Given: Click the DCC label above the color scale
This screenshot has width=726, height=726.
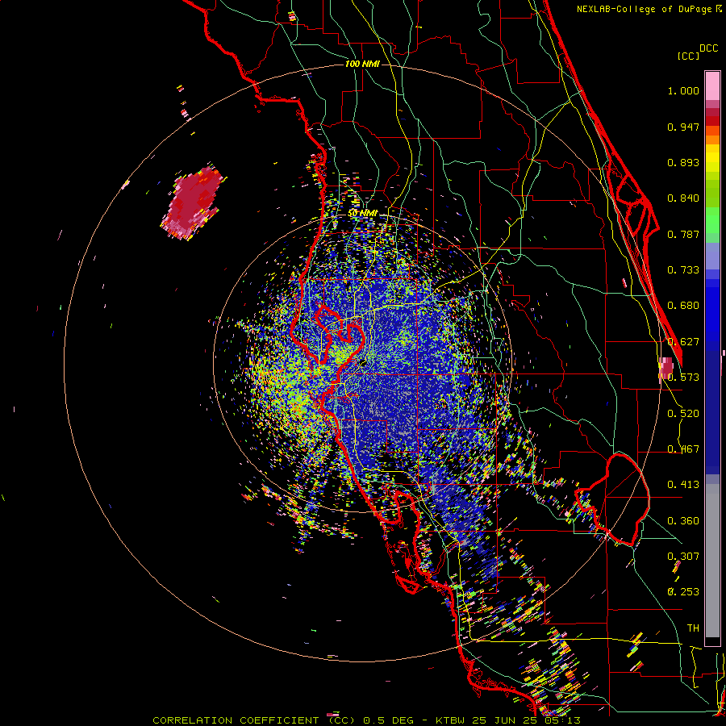Looking at the screenshot, I should (708, 48).
